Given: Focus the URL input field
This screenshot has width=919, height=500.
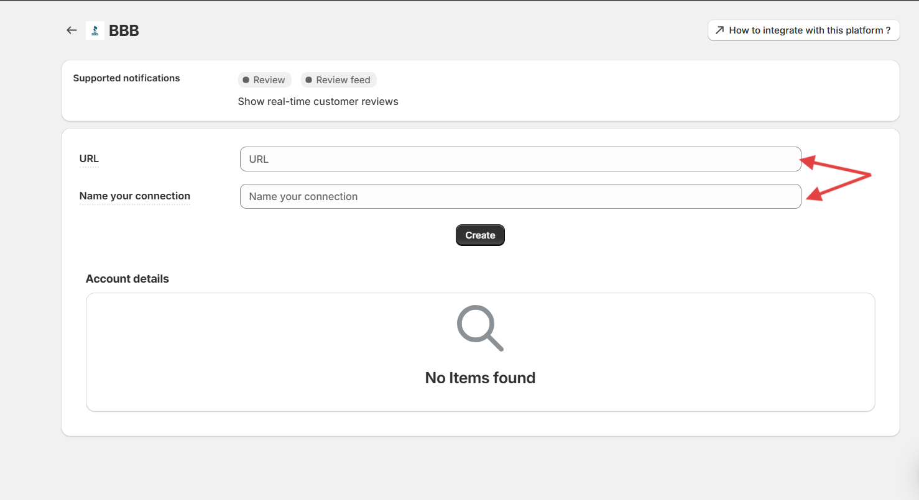Looking at the screenshot, I should [520, 159].
